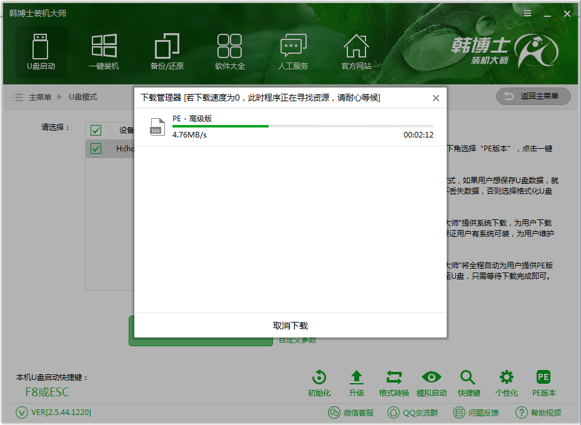Click the PE 高级版 download progress bar
The height and width of the screenshot is (425, 581).
[302, 126]
